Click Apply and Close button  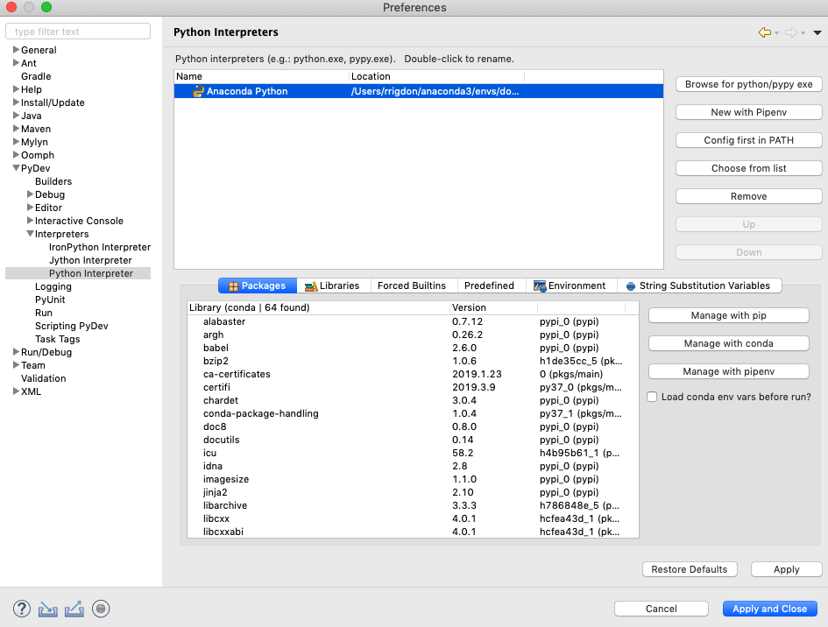[x=770, y=609]
